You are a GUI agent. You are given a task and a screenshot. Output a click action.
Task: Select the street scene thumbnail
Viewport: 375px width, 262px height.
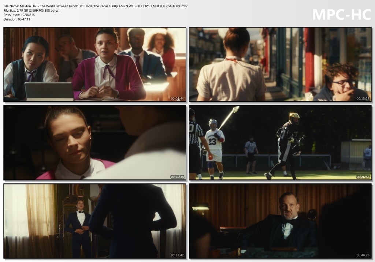coord(280,64)
